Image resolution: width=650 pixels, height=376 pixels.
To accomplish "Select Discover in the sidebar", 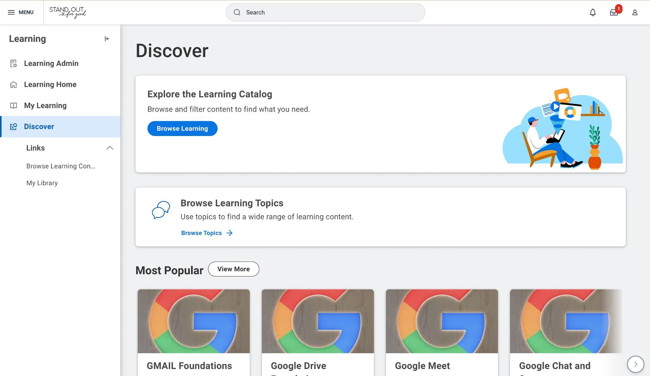I will tap(39, 126).
